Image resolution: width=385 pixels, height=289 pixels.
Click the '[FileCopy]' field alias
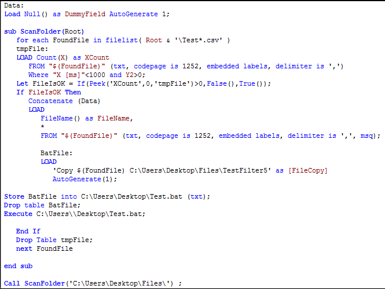(x=308, y=171)
